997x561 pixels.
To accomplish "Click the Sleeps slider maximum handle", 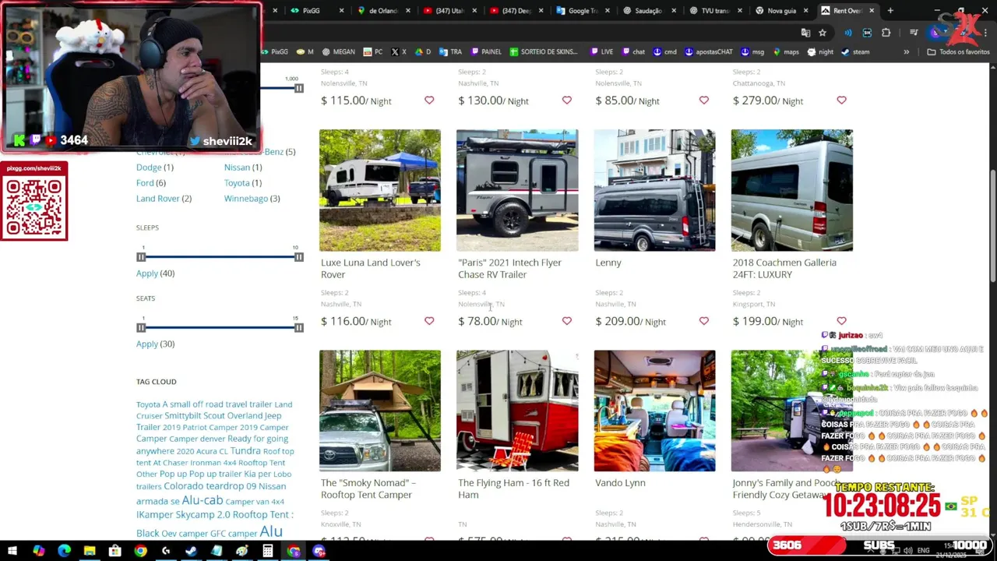I will click(299, 256).
